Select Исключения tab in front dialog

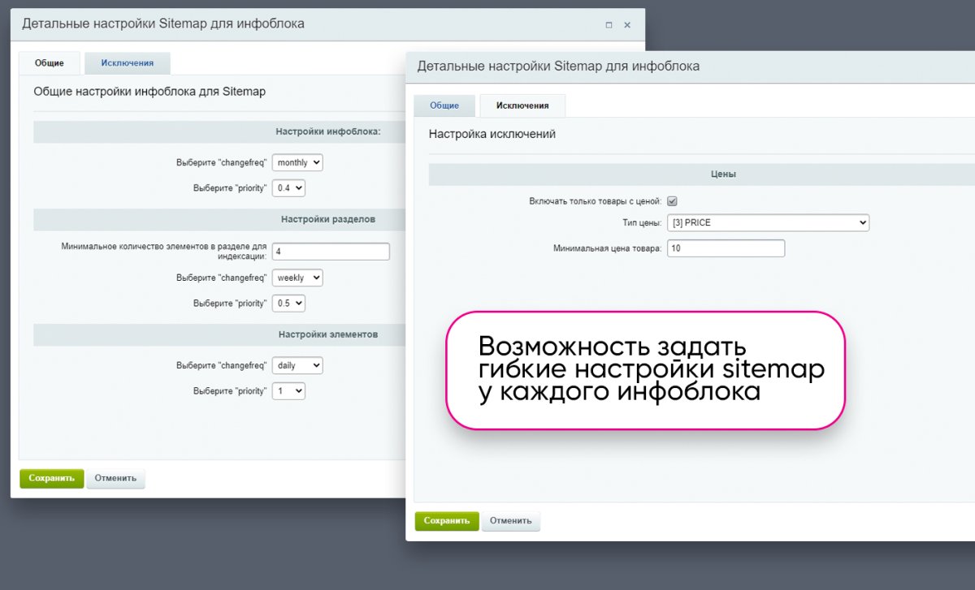click(522, 106)
